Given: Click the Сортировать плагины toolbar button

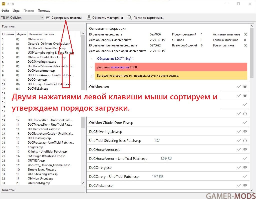Looking at the screenshot, I should 64,17.
